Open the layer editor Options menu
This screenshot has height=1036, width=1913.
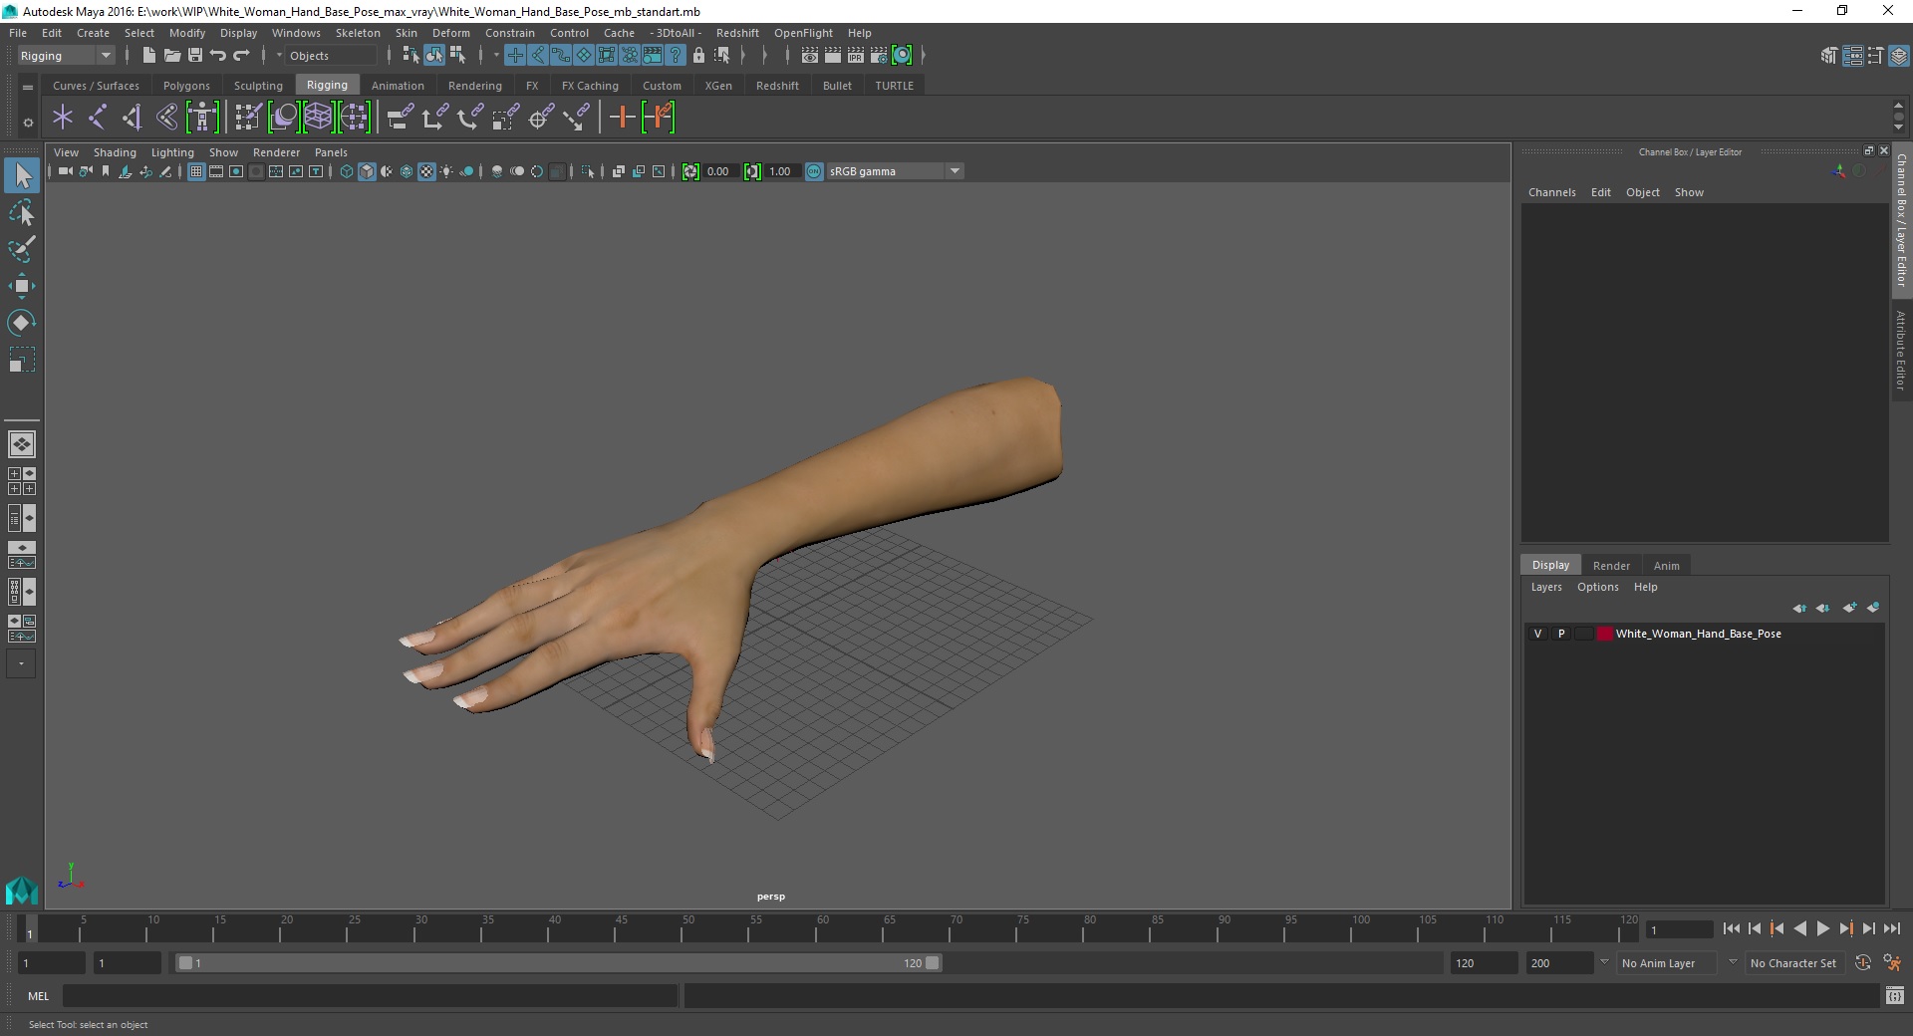1597,587
